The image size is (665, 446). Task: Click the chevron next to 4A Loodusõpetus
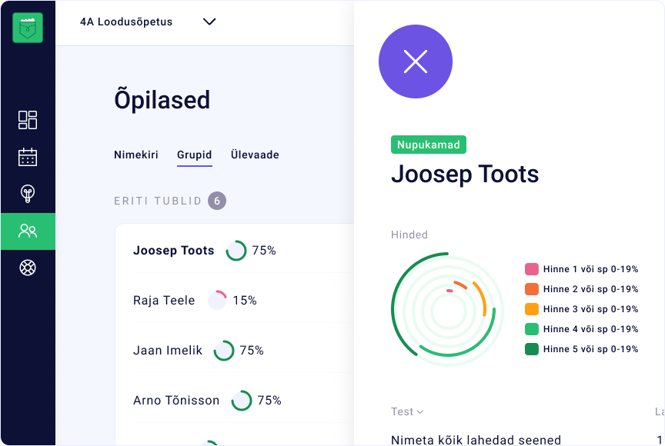(x=209, y=22)
